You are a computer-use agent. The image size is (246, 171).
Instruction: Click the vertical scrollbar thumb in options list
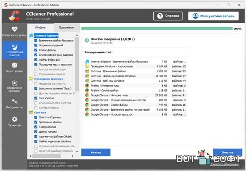pyautogui.click(x=77, y=64)
